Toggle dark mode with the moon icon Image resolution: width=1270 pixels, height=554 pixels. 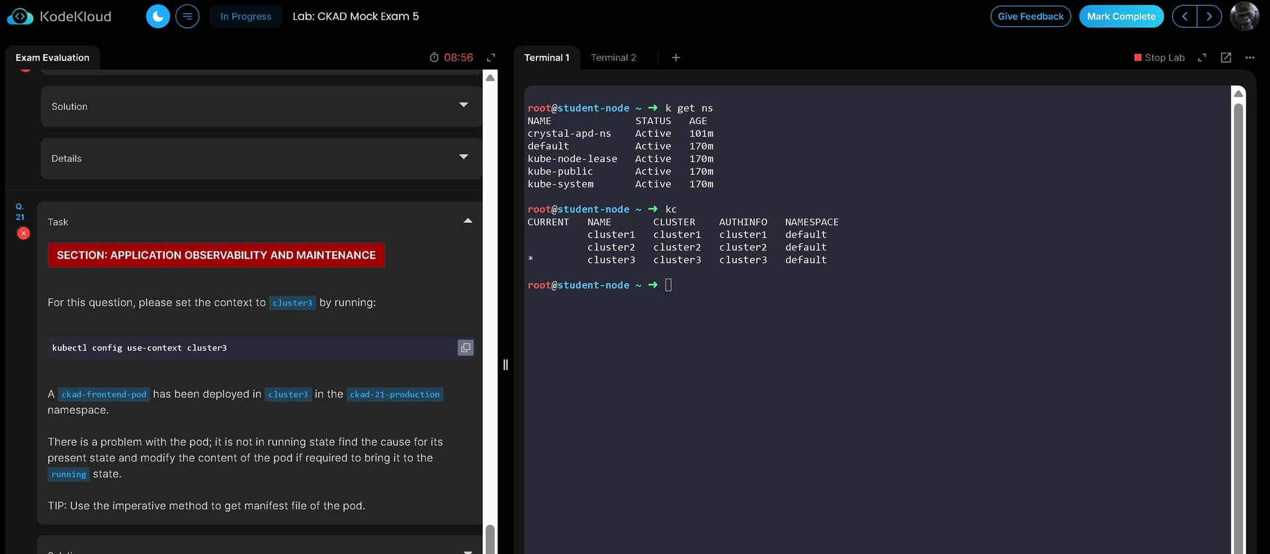157,17
